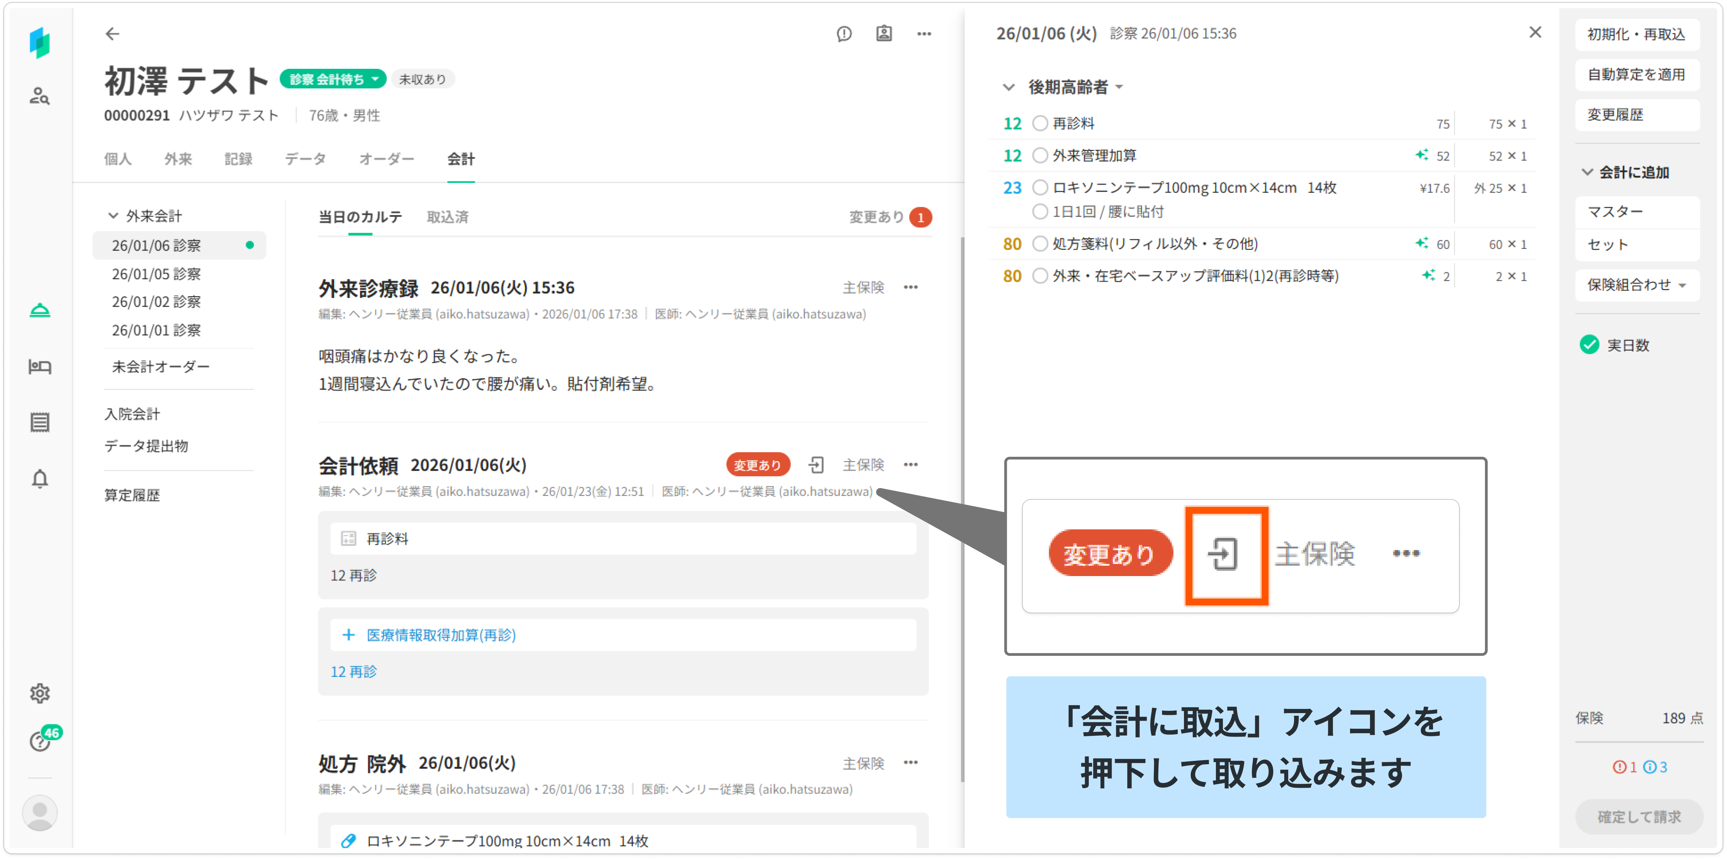Open the alert speech bubble icon
This screenshot has width=1727, height=859.
click(x=844, y=33)
